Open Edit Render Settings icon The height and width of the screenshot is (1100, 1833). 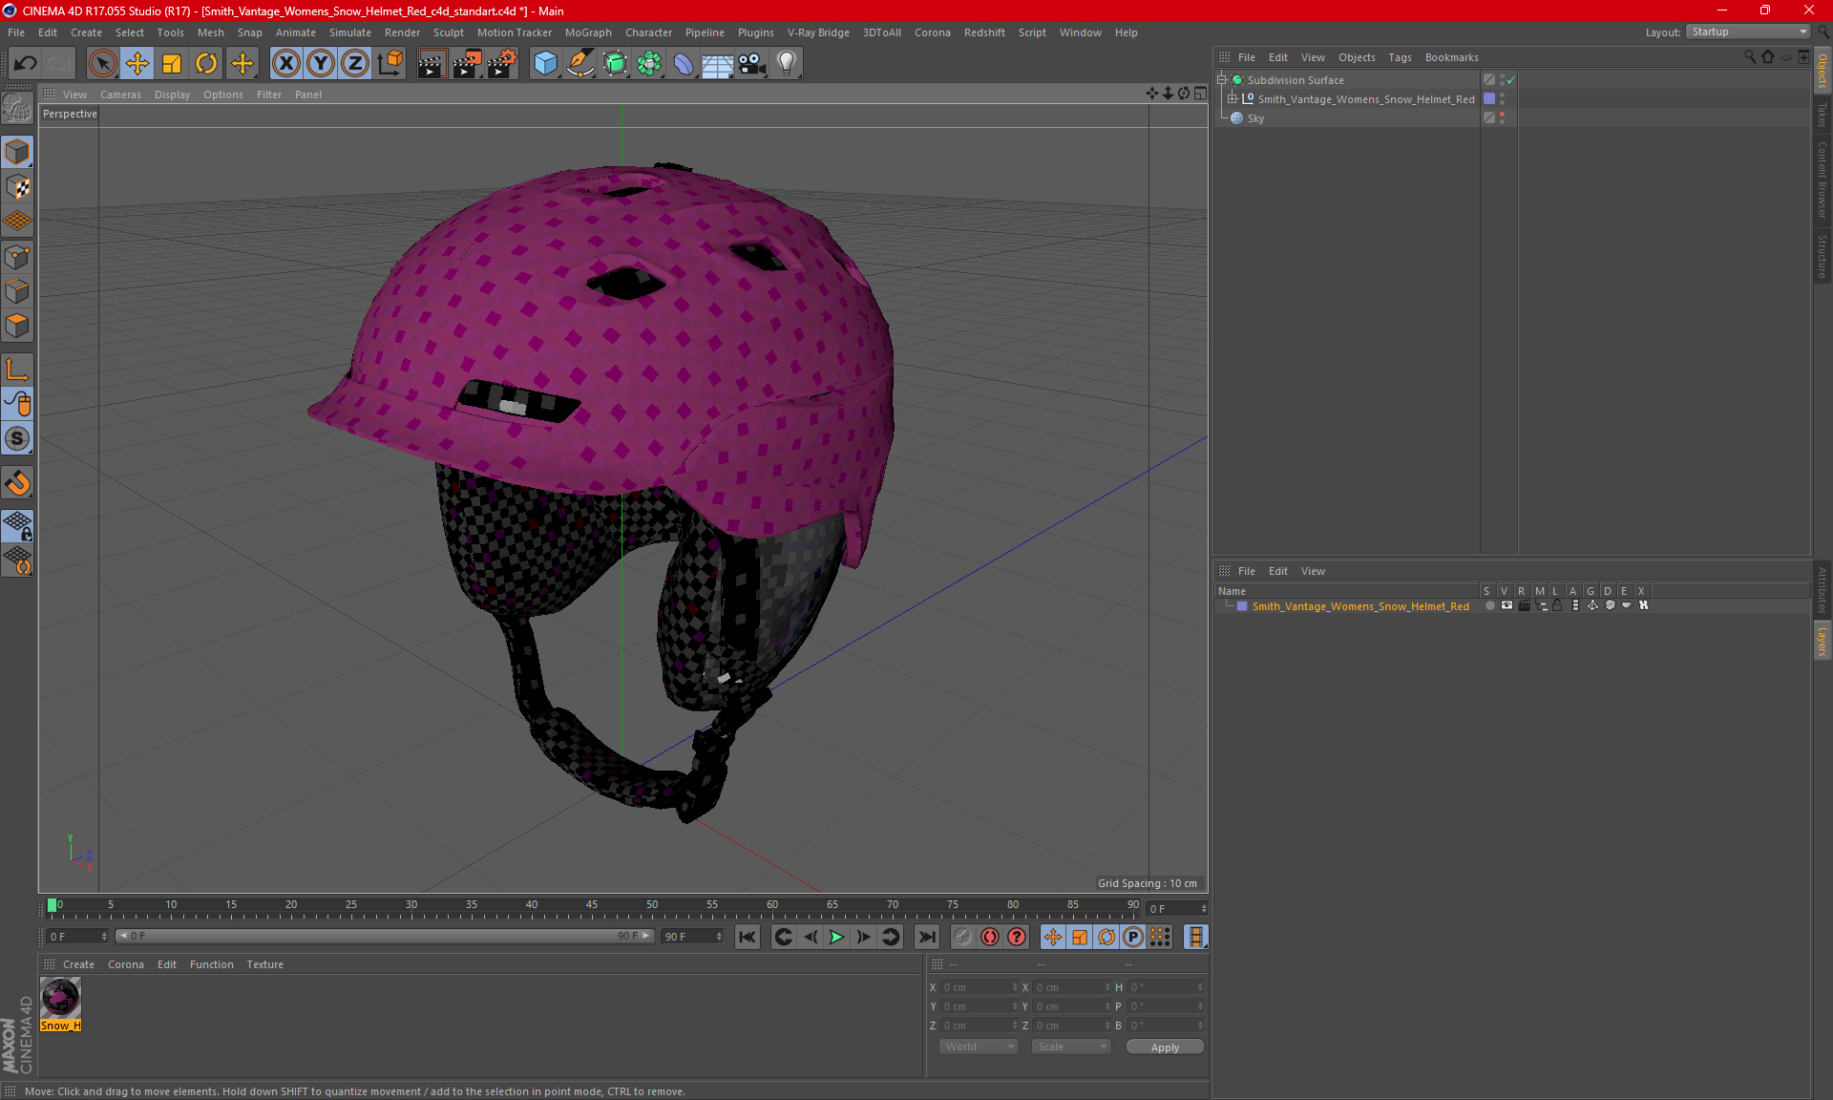pos(501,64)
